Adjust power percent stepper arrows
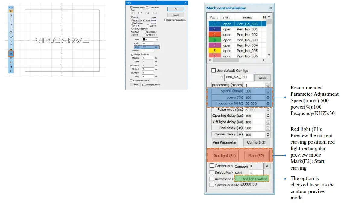This screenshot has width=341, height=203. click(x=268, y=97)
